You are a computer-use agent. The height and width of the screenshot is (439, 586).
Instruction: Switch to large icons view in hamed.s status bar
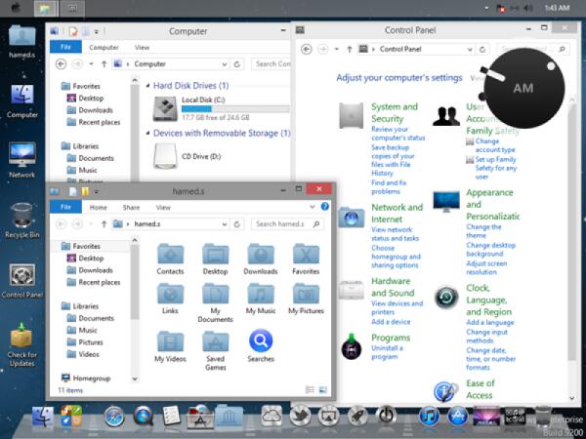click(x=322, y=389)
